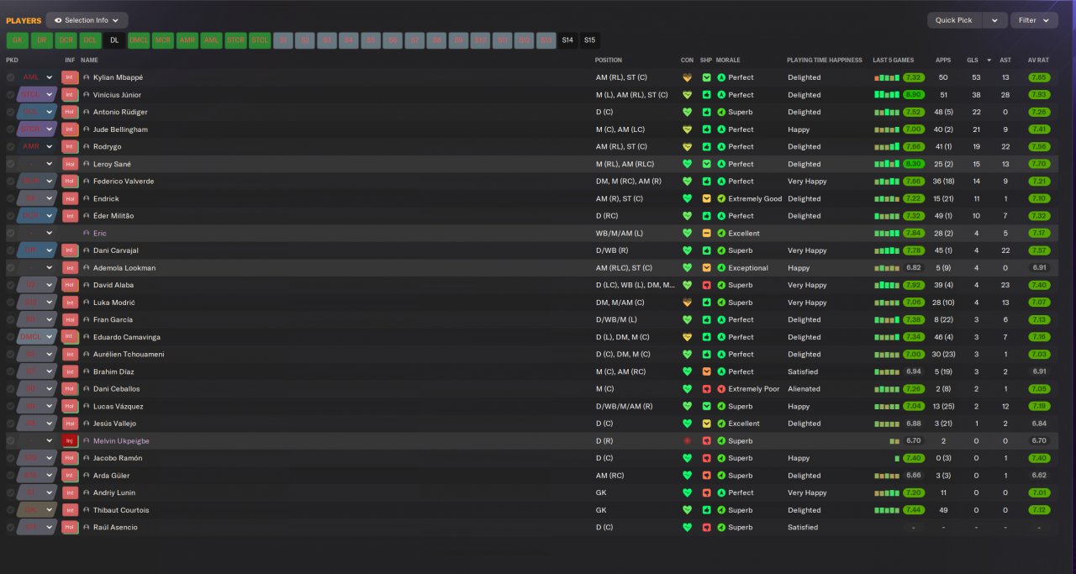
Task: Click the profile icon beside Fran García
Action: [86, 319]
